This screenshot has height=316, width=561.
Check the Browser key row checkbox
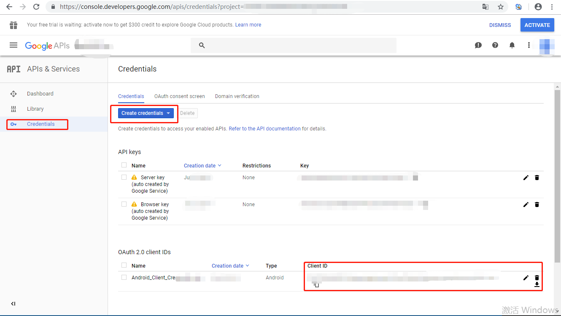[x=124, y=204]
